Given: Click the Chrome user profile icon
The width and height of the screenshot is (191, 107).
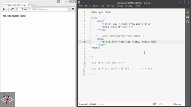Looking at the screenshot, I should tap(58, 1).
